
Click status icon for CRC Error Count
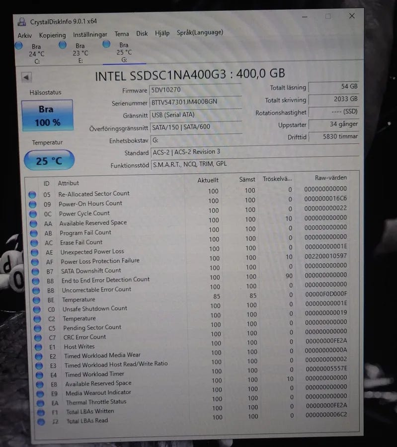[38, 338]
